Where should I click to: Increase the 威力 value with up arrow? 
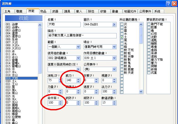[78, 79]
